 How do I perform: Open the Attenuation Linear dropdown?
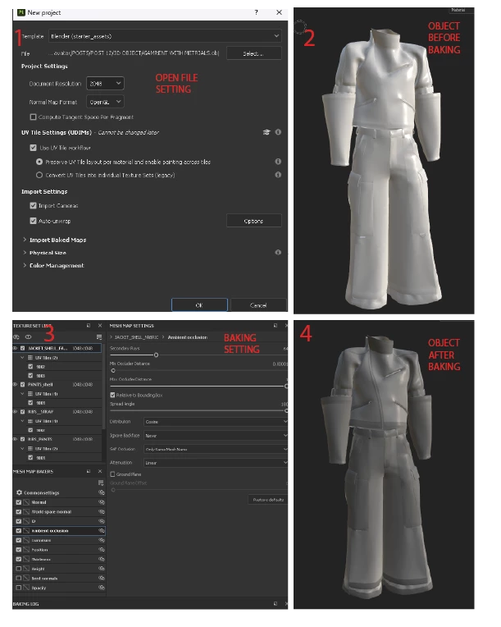(216, 463)
